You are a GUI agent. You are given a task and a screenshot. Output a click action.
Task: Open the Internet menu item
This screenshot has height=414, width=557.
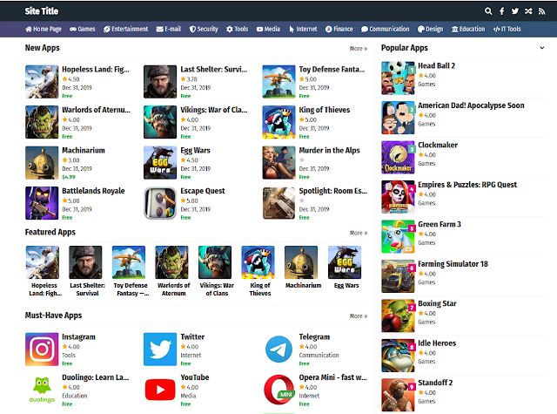303,29
